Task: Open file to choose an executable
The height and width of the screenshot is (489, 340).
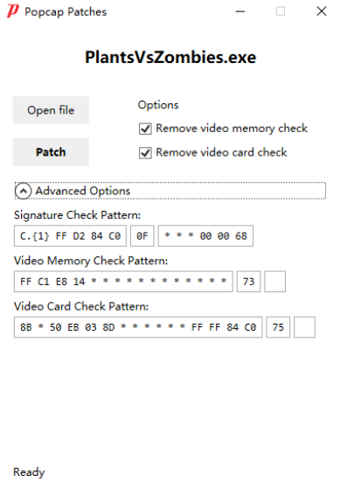Action: [51, 110]
